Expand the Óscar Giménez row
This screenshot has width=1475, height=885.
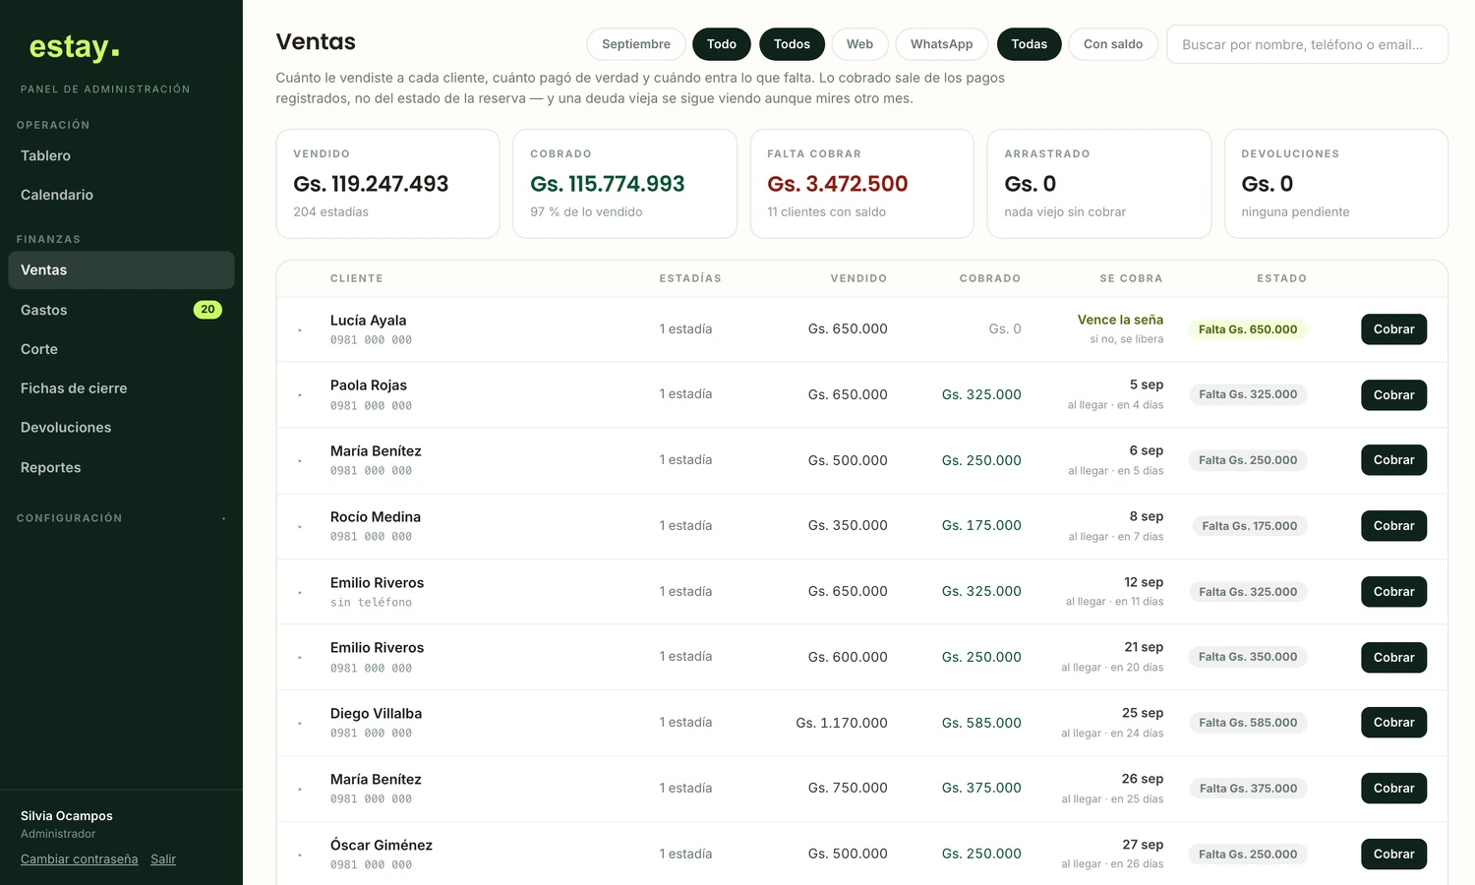click(x=300, y=855)
